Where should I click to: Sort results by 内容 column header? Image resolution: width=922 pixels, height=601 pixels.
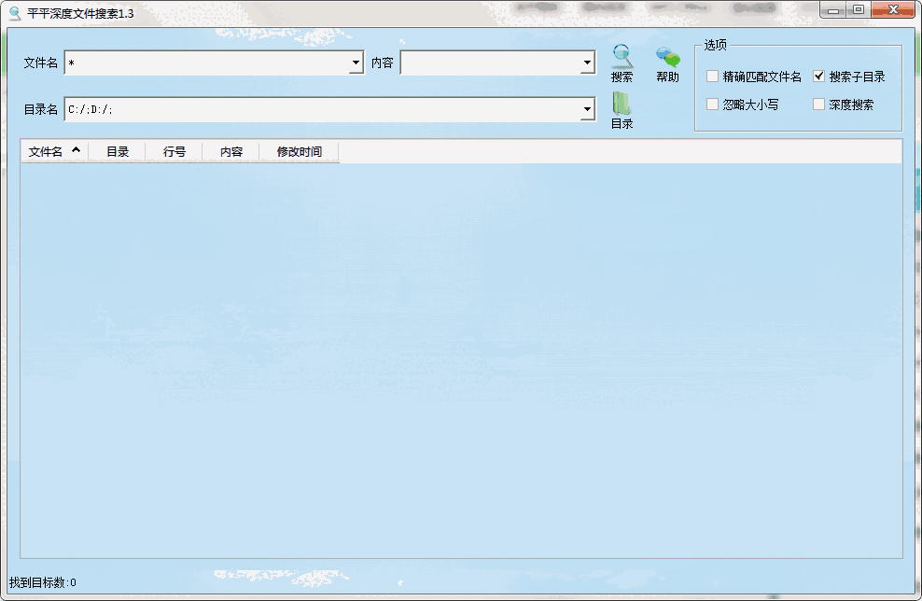[x=231, y=152]
